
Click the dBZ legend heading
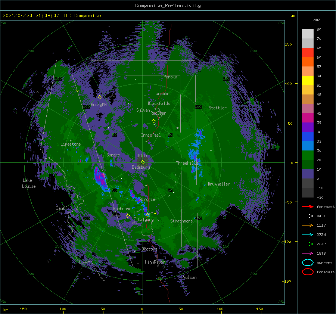click(317, 20)
